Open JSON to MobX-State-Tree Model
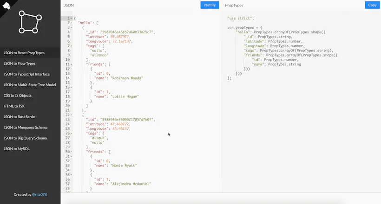 click(30, 85)
